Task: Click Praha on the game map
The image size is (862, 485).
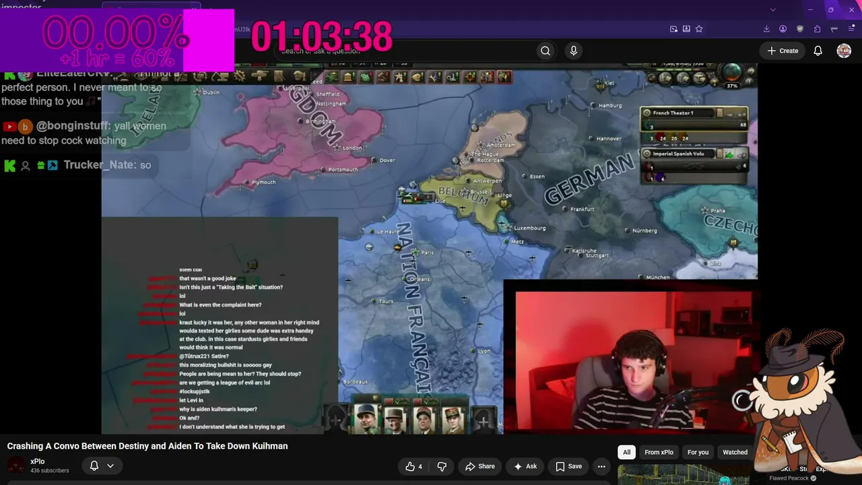Action: point(717,211)
